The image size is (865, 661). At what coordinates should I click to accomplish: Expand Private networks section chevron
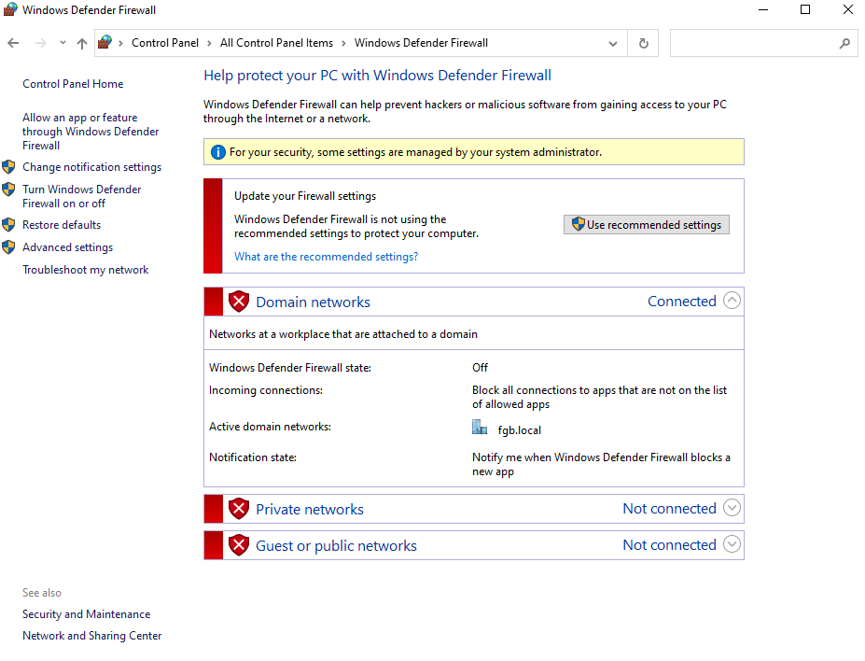point(732,508)
